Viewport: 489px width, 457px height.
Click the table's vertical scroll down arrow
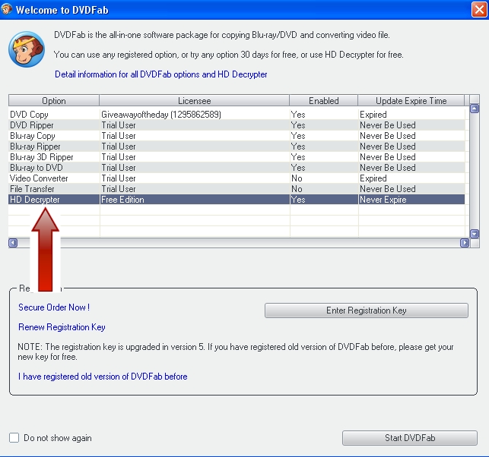(x=475, y=234)
